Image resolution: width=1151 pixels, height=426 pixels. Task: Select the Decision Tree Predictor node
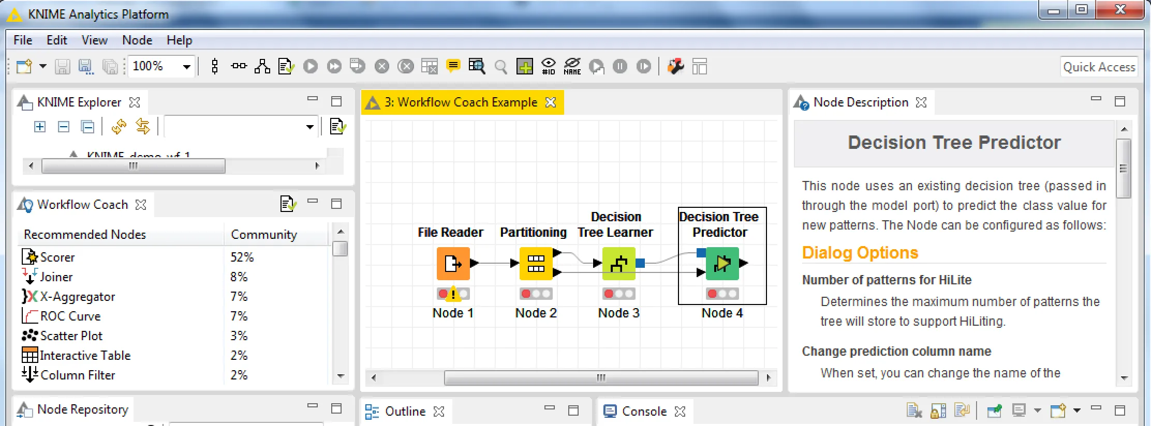click(x=722, y=264)
